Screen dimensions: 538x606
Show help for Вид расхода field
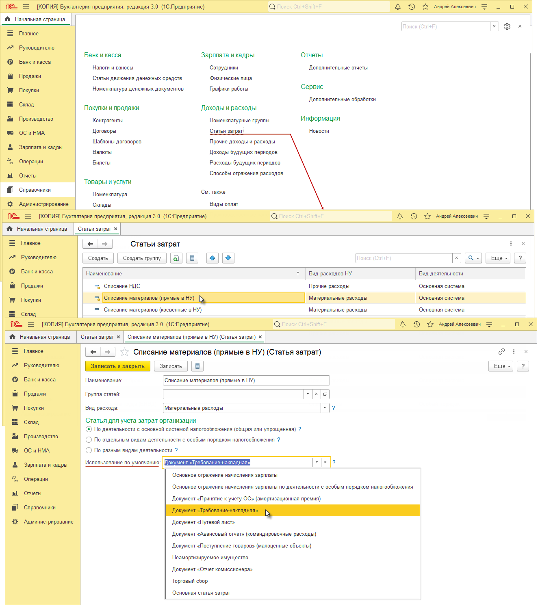[334, 408]
